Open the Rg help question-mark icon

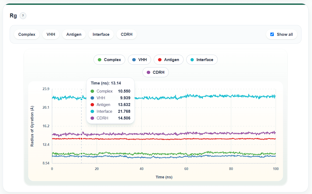tap(23, 16)
